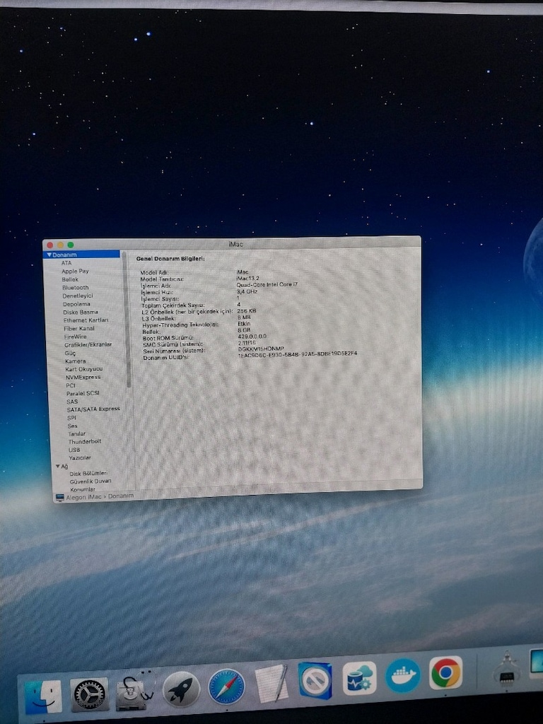543x724 pixels.
Task: Click the Donanım UUID value
Action: (x=298, y=355)
